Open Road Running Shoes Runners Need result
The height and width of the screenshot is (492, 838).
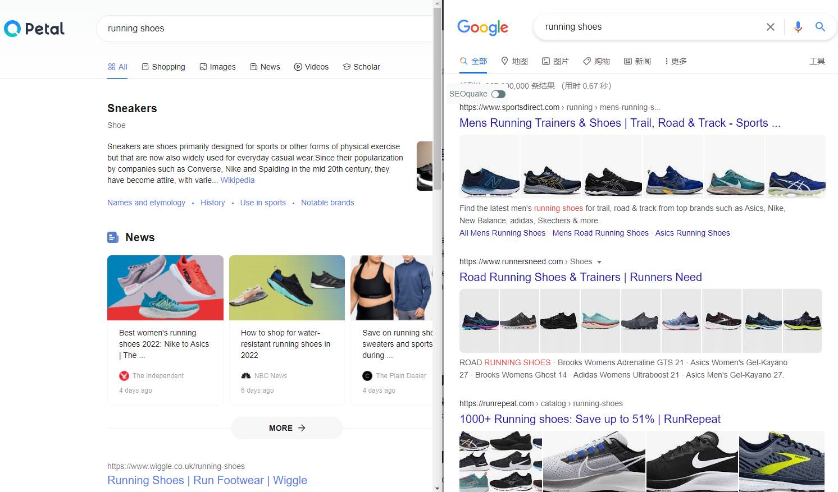(581, 277)
